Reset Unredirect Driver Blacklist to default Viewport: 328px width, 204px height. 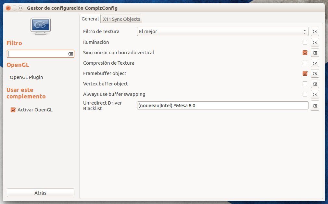(315, 106)
